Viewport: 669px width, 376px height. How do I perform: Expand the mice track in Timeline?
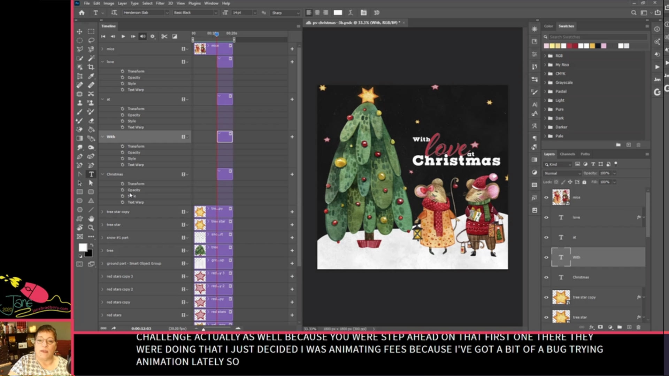(x=102, y=49)
